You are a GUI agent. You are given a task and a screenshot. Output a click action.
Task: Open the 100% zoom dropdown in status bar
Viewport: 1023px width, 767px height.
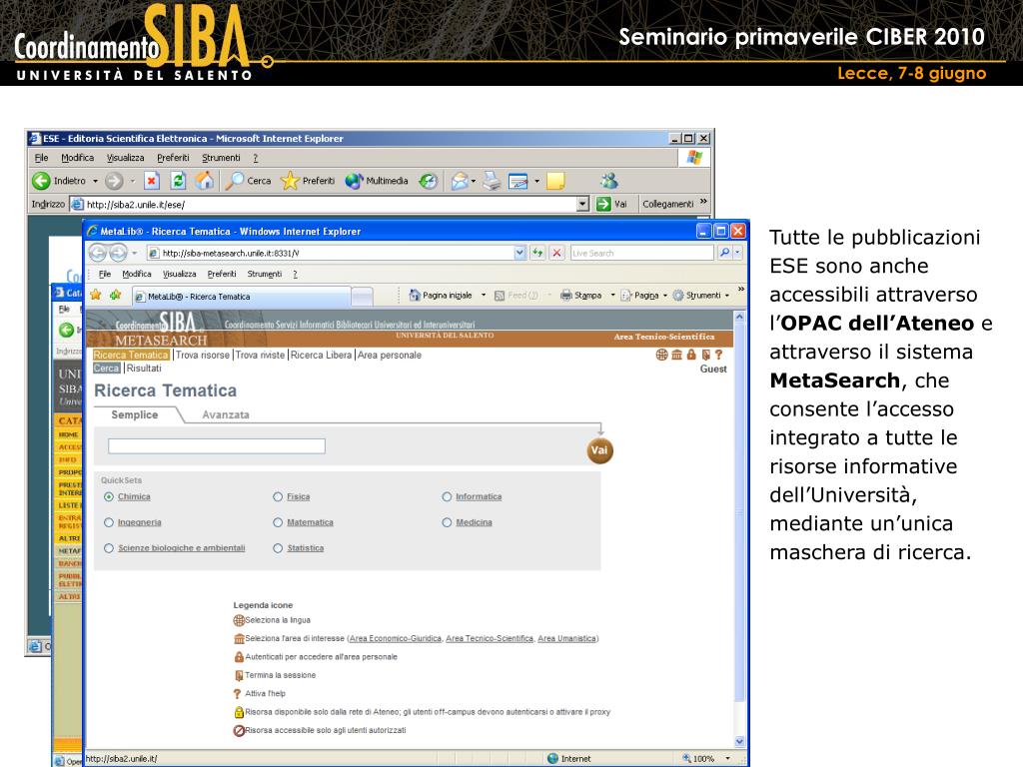727,759
